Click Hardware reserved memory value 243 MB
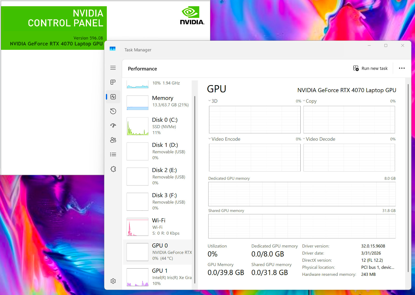Viewport: 415px width, 295px height. (368, 274)
